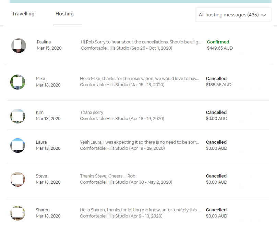Select the Hosting tab
Screen dimensions: 277x237
coord(64,14)
